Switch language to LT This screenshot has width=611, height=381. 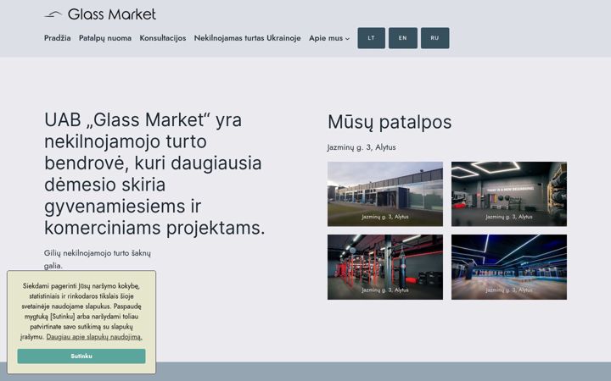pyautogui.click(x=372, y=38)
